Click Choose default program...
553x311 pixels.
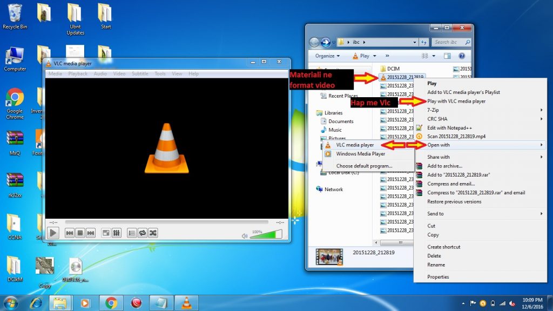click(368, 166)
